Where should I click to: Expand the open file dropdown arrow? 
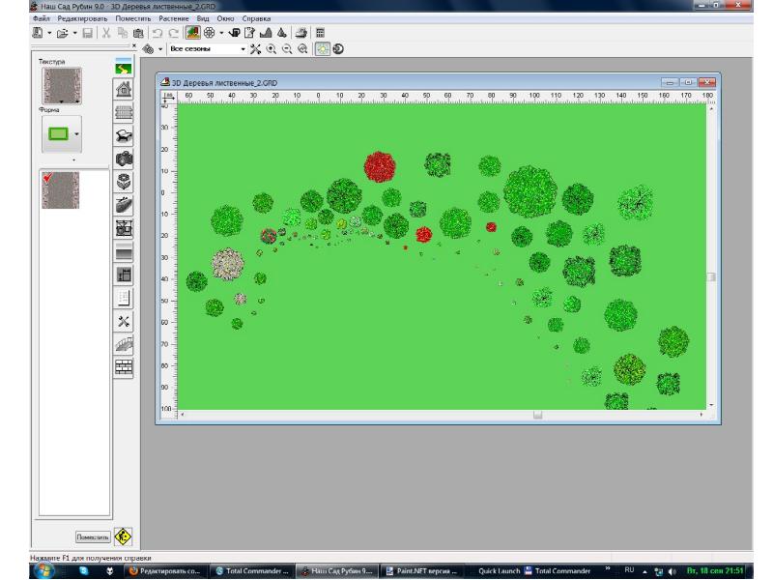pyautogui.click(x=75, y=33)
